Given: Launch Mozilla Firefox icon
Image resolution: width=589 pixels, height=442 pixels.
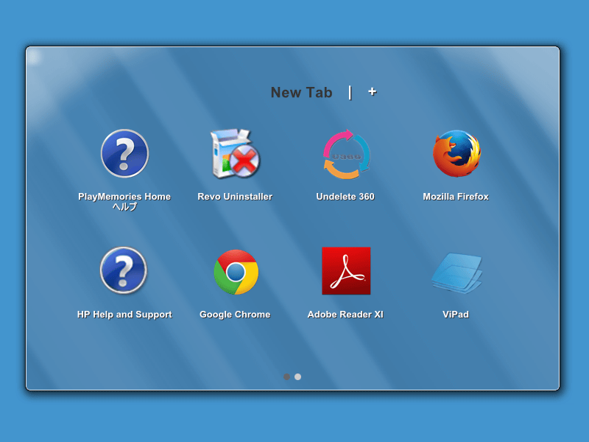Looking at the screenshot, I should pos(456,153).
